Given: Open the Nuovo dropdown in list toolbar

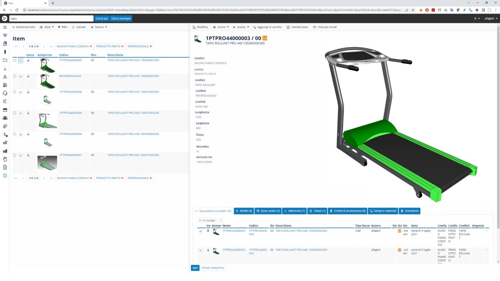Looking at the screenshot, I should 99,27.
